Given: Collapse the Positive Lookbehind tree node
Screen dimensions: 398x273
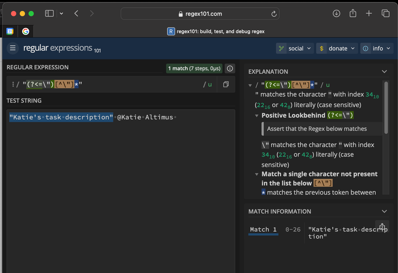Looking at the screenshot, I should (x=257, y=116).
